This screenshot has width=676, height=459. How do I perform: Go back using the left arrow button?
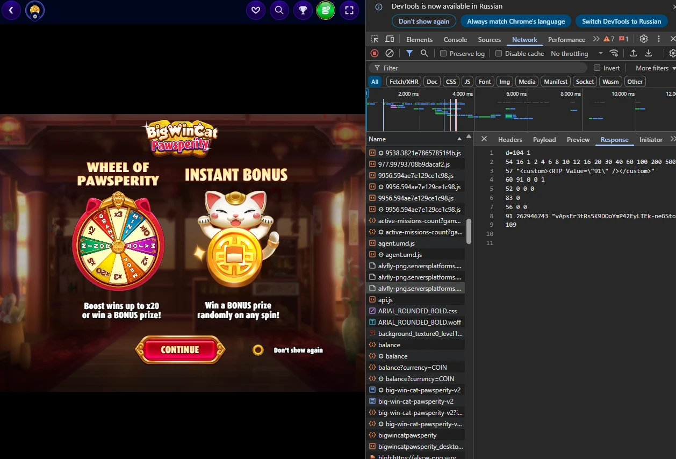[x=11, y=10]
